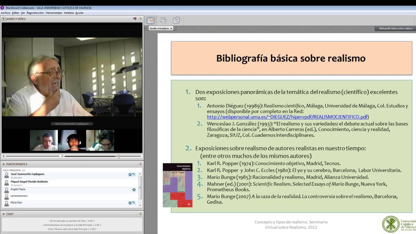This screenshot has width=416, height=234.
Task: Click avatar icon of Maria Diaz
Action: point(6,204)
